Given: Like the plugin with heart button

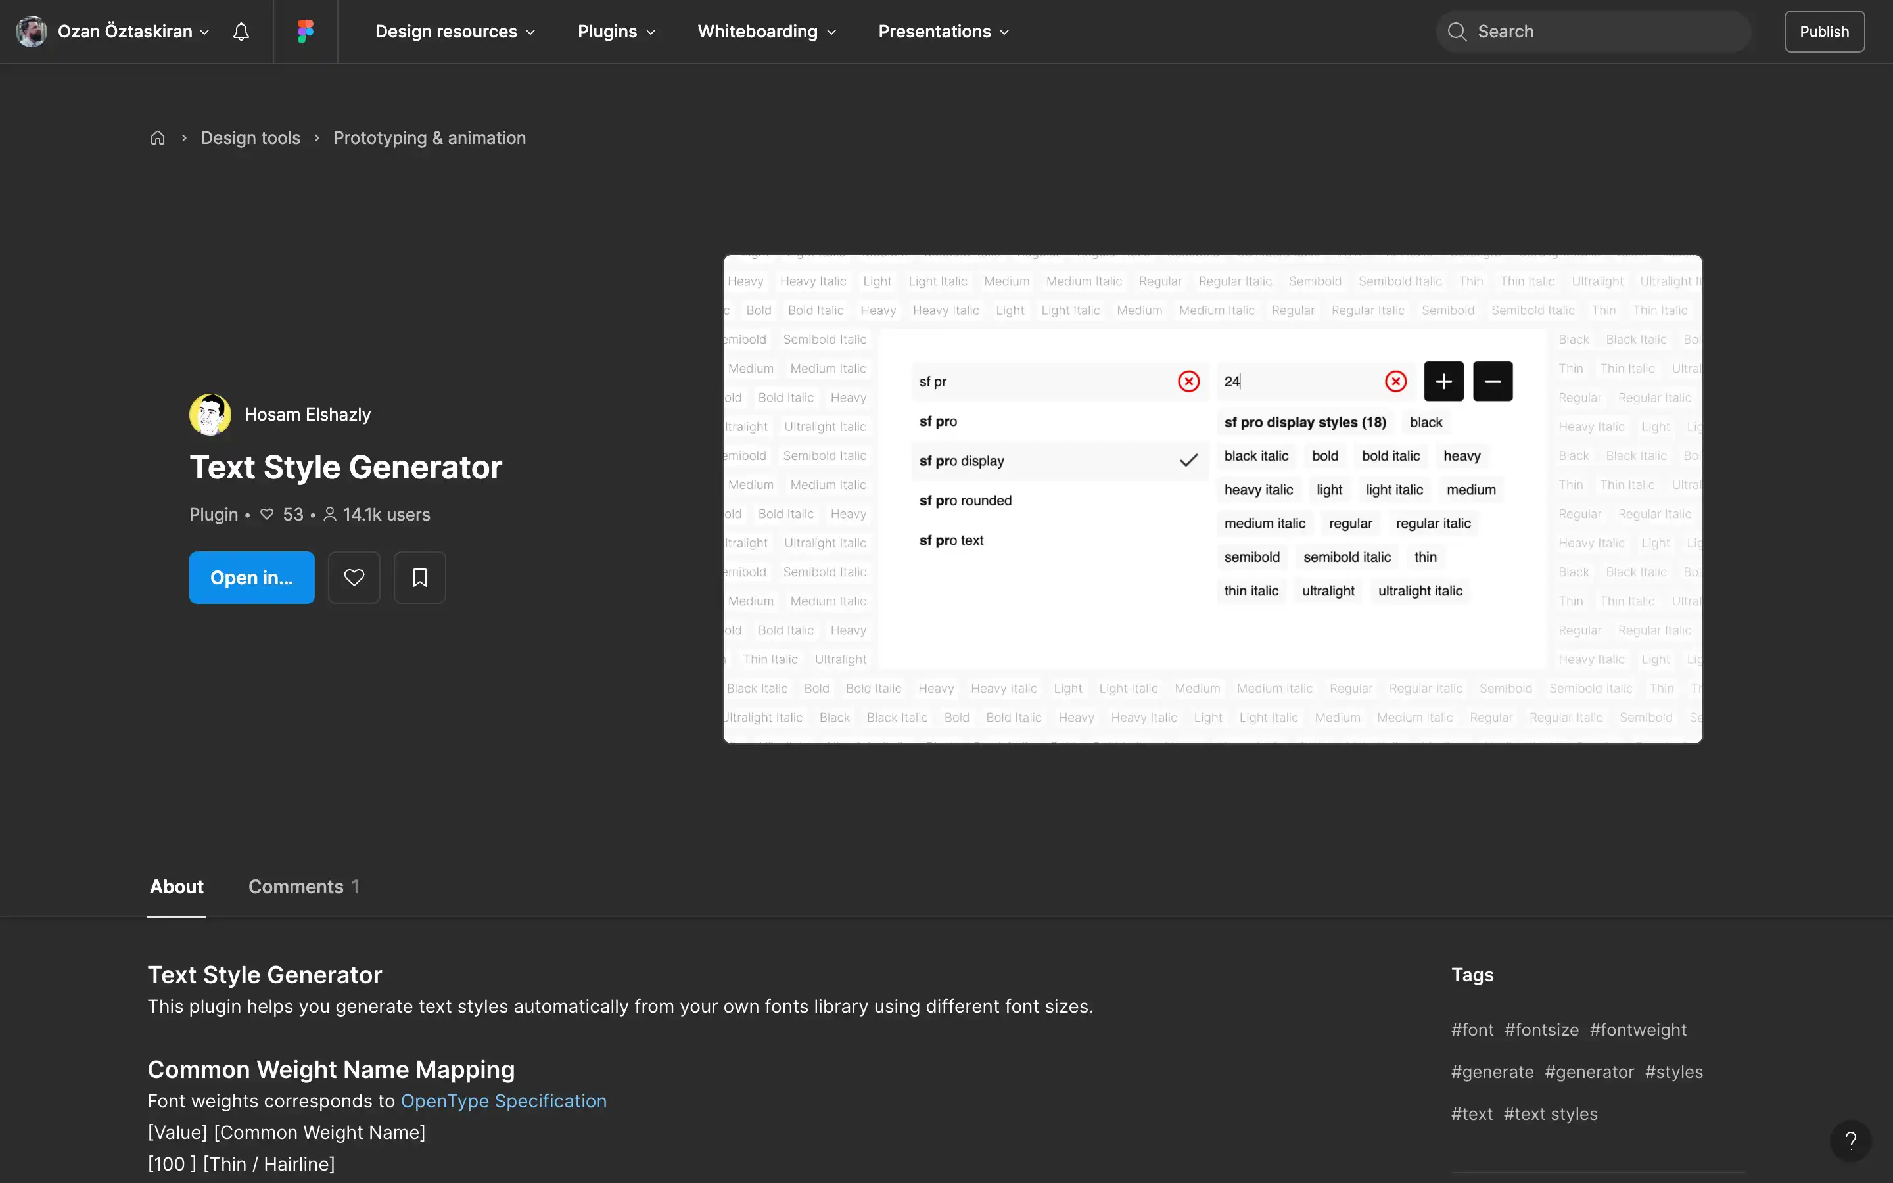Looking at the screenshot, I should (x=354, y=578).
